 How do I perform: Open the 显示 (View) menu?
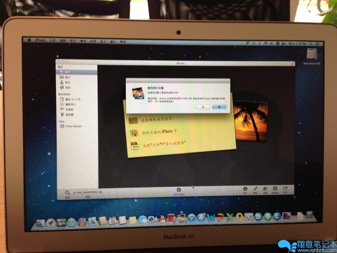click(103, 42)
